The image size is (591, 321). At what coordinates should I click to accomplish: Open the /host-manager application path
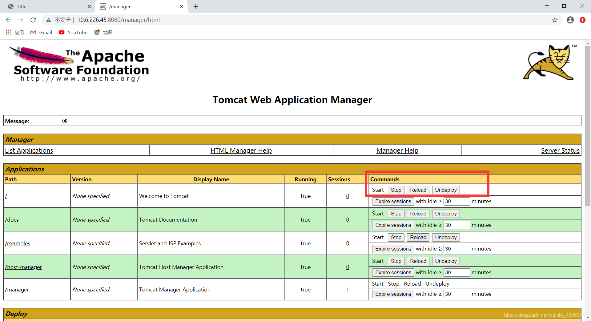coord(23,267)
